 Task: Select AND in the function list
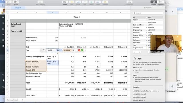[x=155, y=33]
